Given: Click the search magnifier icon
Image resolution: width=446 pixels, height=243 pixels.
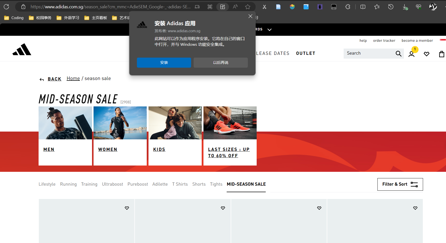Looking at the screenshot, I should [399, 54].
